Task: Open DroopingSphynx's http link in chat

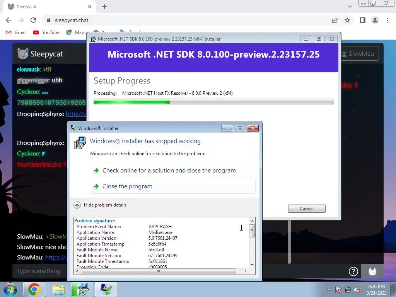Action: click(x=76, y=114)
